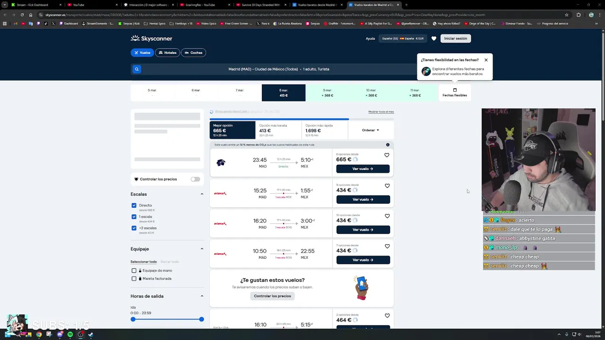Save the 16:20 Avianca flight with heart
The image size is (605, 340).
(387, 216)
